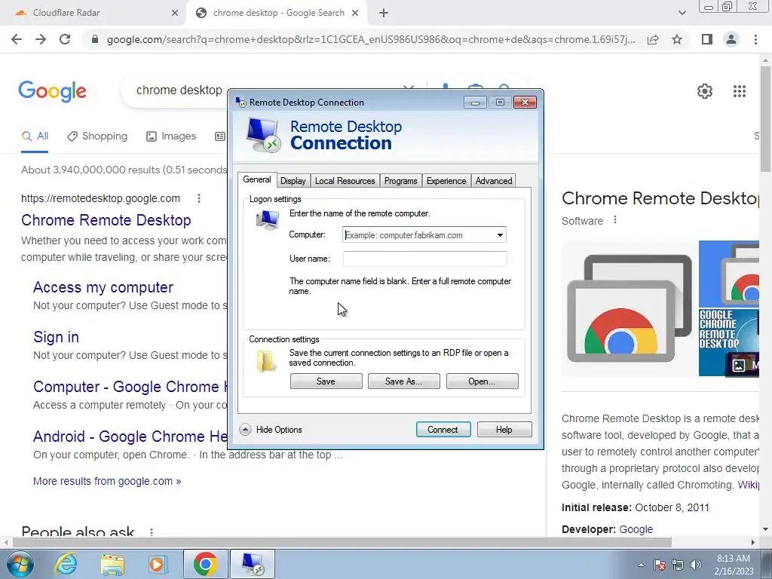Viewport: 772px width, 579px height.
Task: Open the Sign in sitelink
Action: click(56, 337)
